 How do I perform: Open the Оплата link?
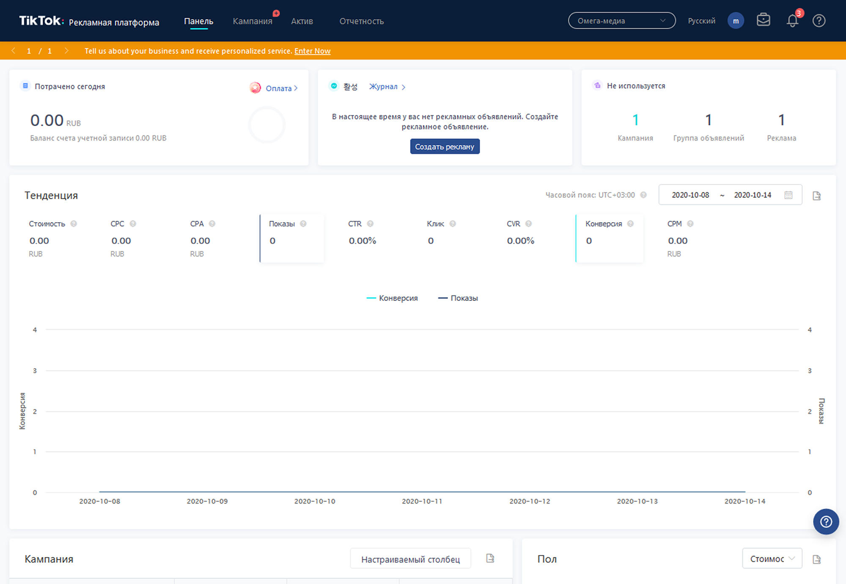(281, 88)
